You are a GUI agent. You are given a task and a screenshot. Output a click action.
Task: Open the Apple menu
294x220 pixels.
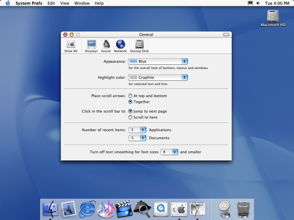point(8,3)
